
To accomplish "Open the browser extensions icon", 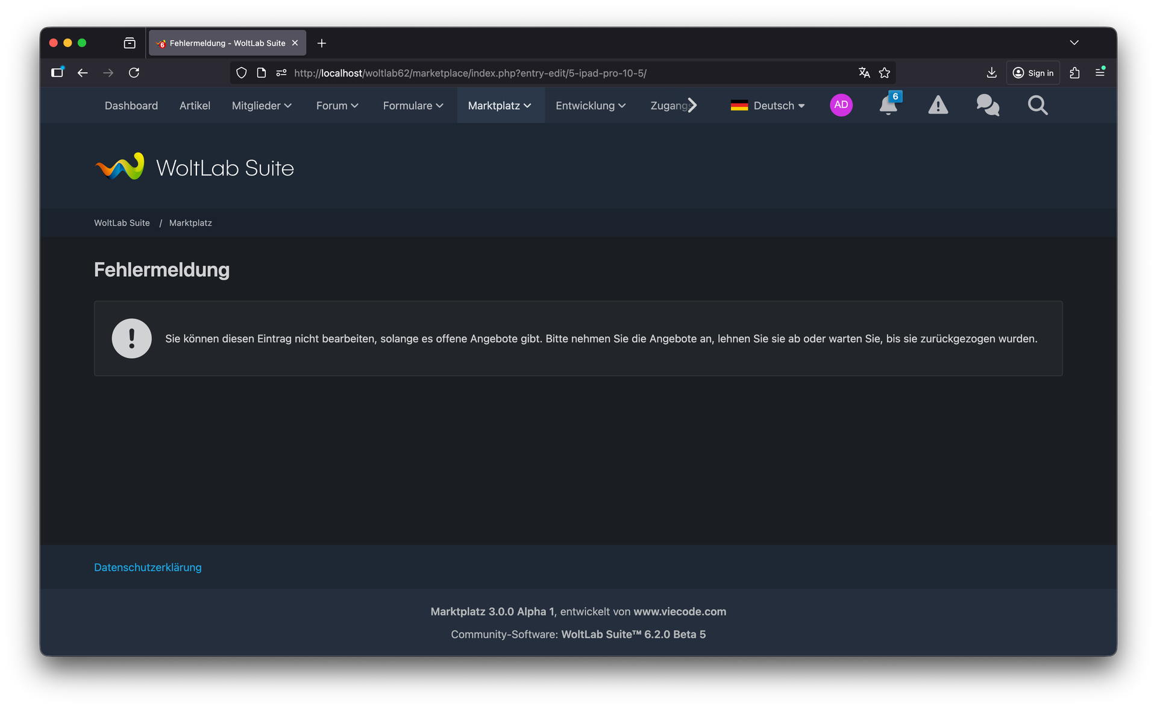I will click(1074, 73).
